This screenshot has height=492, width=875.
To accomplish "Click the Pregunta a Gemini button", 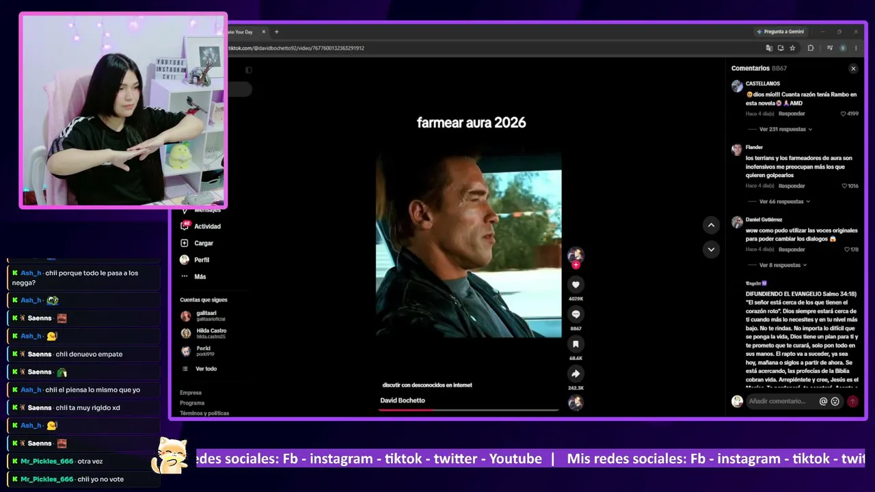I will (x=781, y=31).
